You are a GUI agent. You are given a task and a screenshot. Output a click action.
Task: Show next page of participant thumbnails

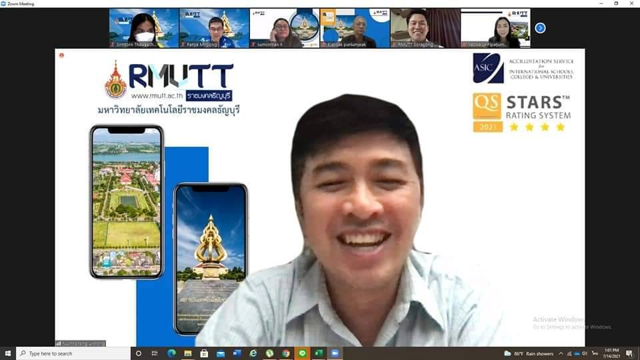(540, 28)
